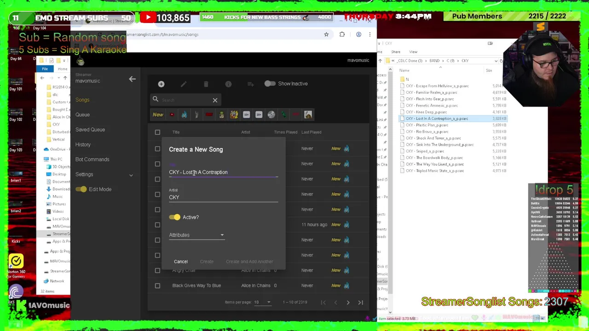
Task: Click the info circle icon
Action: pos(228,84)
